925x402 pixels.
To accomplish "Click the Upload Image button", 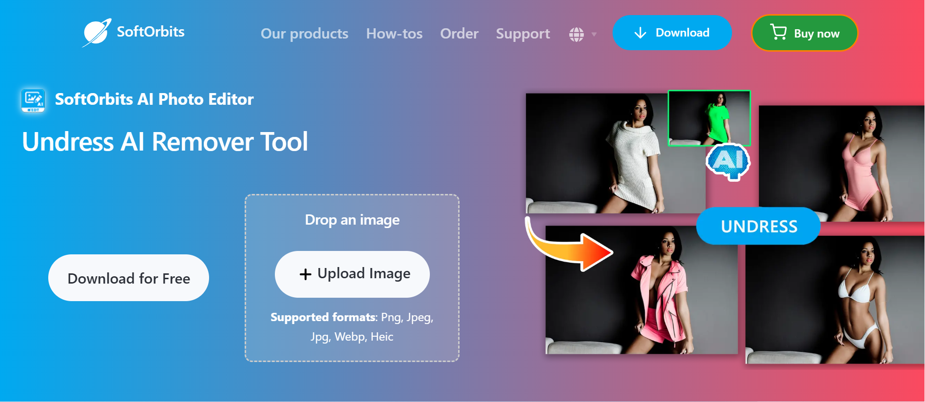I will [352, 274].
